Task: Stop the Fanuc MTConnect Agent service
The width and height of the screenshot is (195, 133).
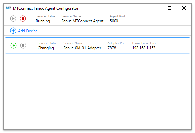Action: [x=23, y=19]
